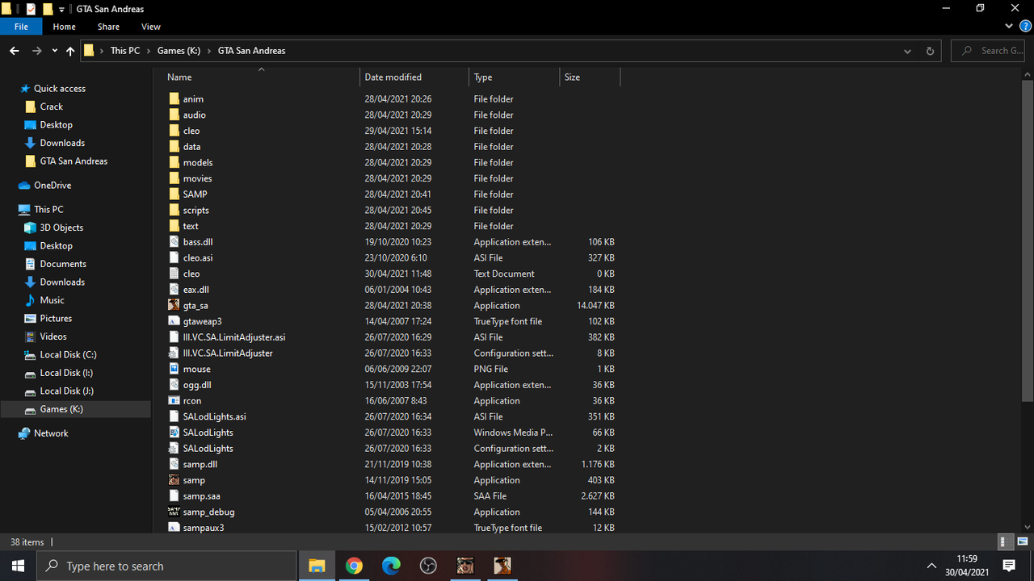
Task: Expand the This PC breadcrumb arrow
Action: [x=148, y=50]
